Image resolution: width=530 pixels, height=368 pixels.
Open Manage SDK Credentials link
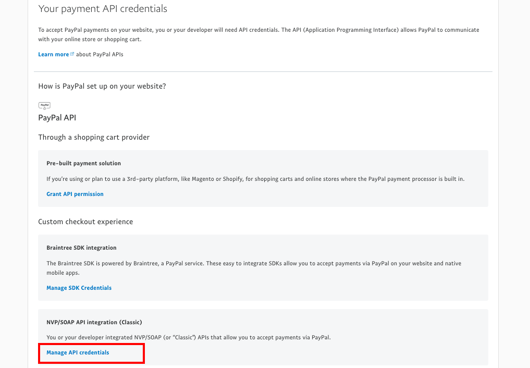79,288
